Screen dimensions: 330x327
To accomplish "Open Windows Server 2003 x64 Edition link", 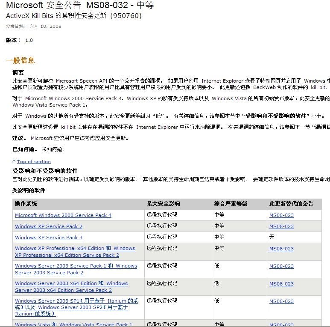I will pos(71,287).
